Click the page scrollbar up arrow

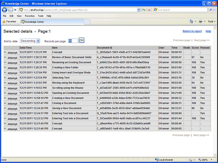point(215,28)
